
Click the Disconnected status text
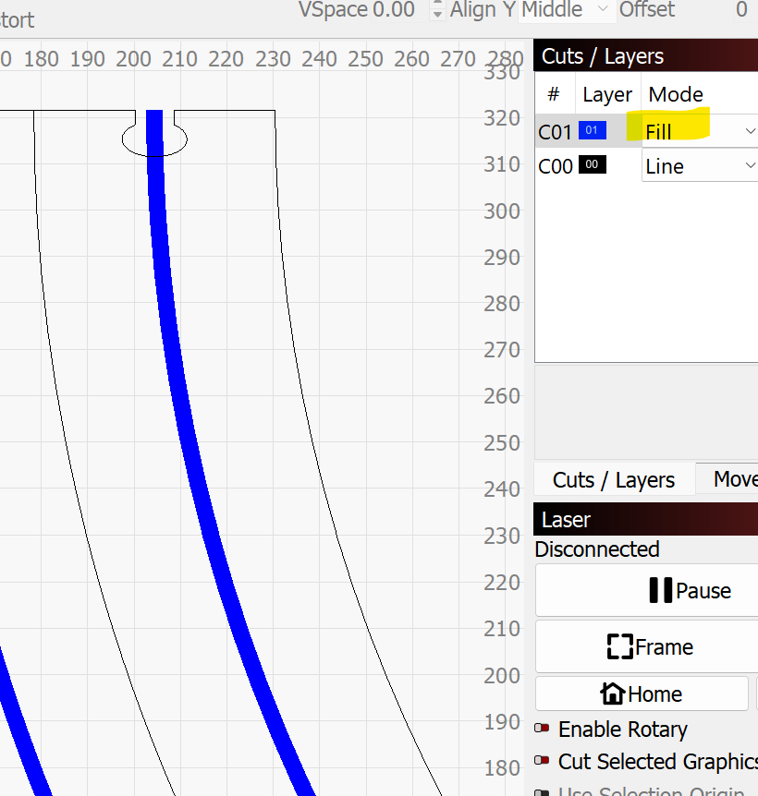coord(597,549)
